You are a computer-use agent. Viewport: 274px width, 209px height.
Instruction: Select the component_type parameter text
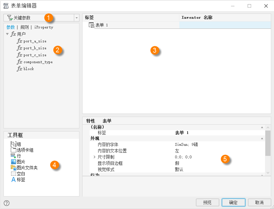pyautogui.click(x=38, y=62)
